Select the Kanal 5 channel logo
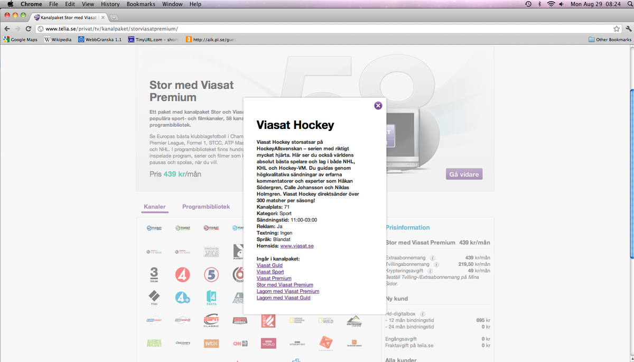The image size is (634, 362). (x=211, y=274)
